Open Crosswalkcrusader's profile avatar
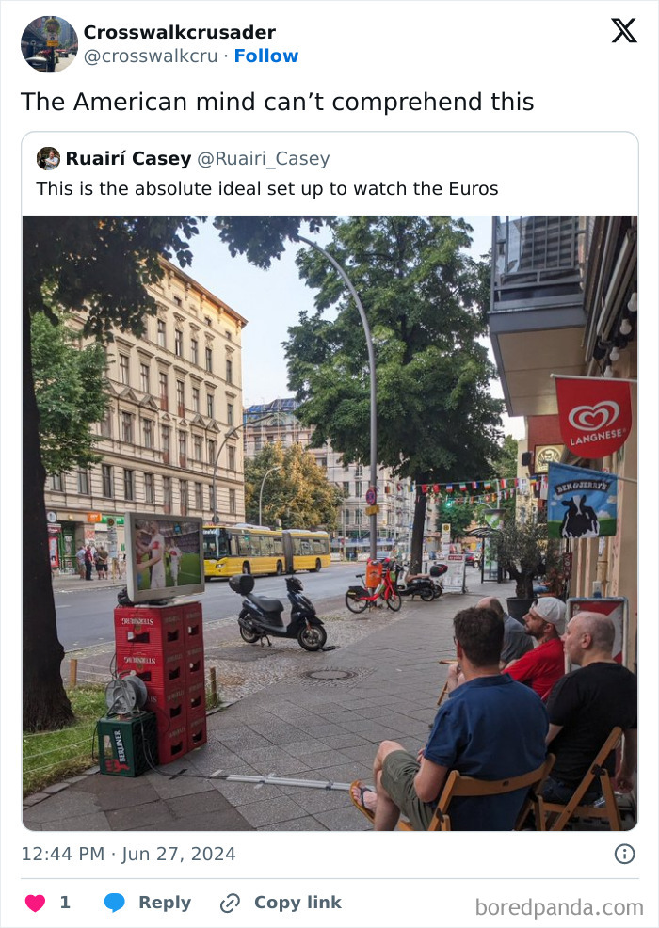 point(49,44)
